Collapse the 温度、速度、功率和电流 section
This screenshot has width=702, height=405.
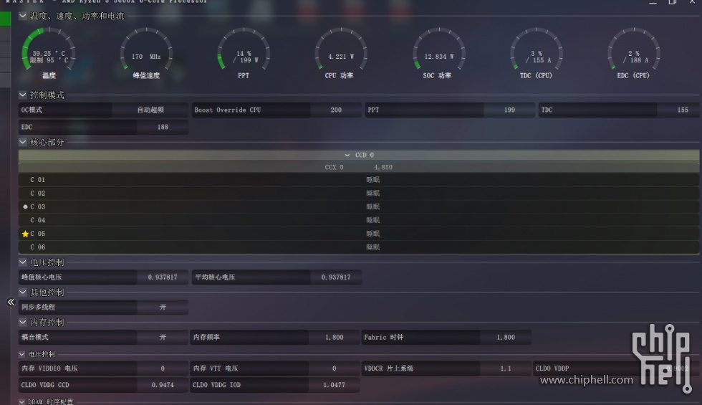pos(22,16)
